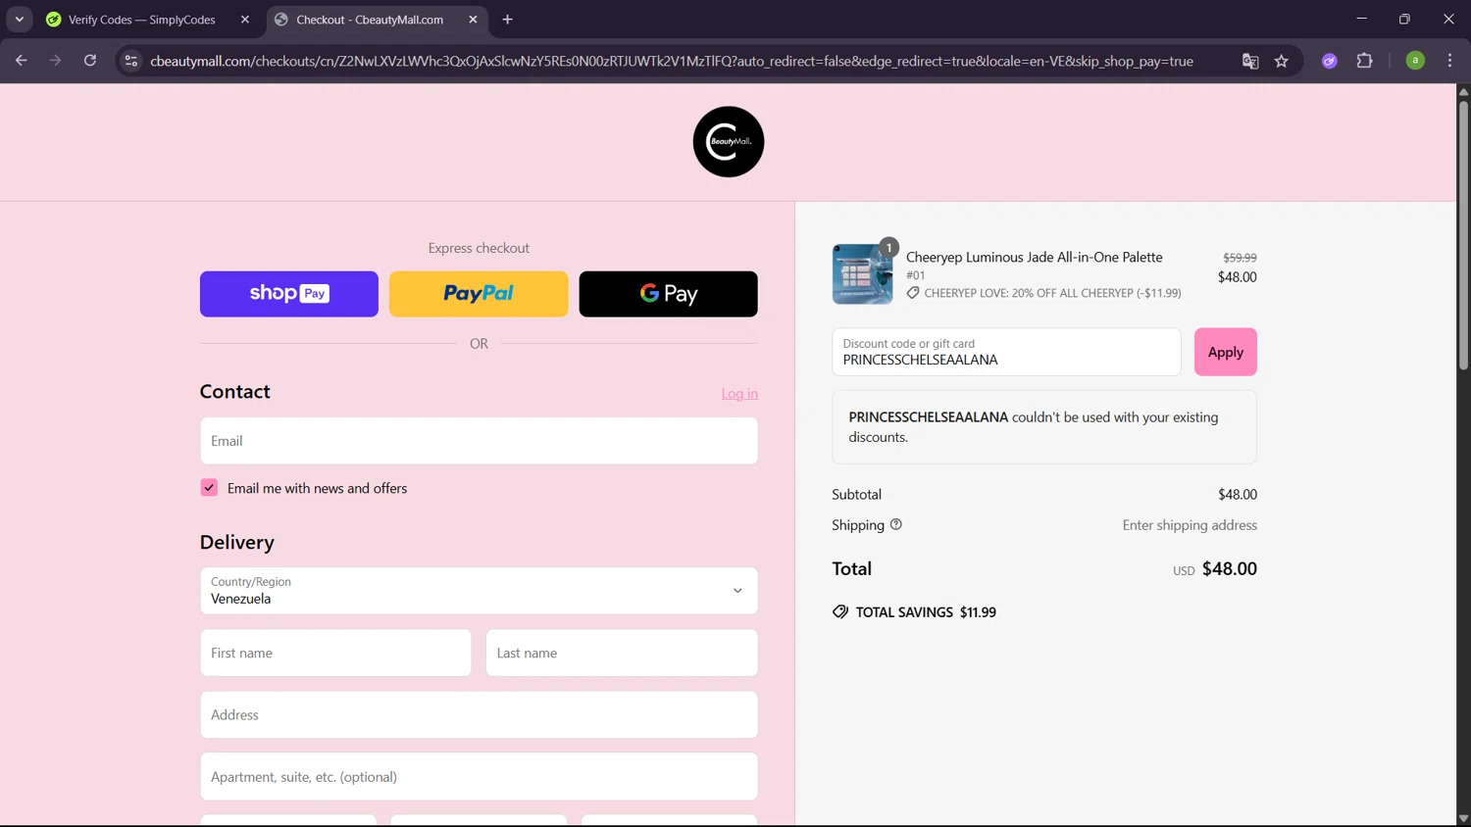The width and height of the screenshot is (1471, 827).
Task: Reload the checkout page
Action: [x=89, y=61]
